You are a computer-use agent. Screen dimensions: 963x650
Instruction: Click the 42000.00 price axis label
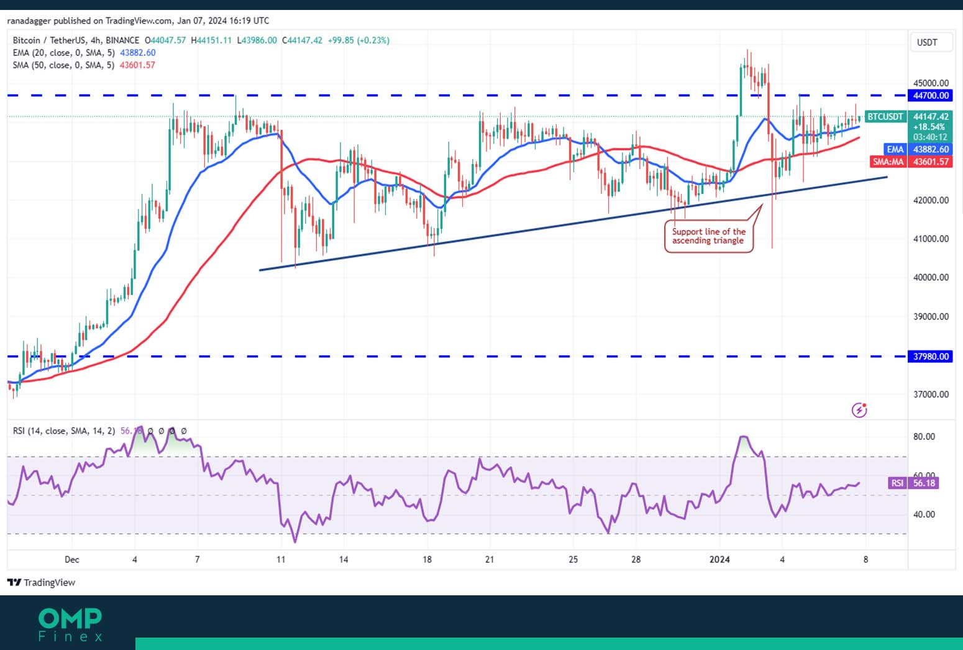(931, 200)
